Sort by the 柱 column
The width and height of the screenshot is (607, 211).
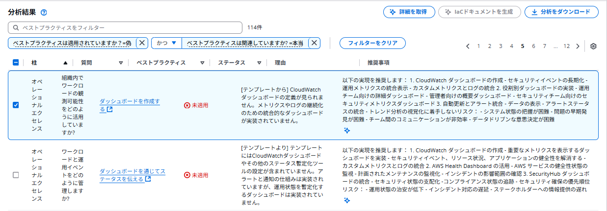click(x=65, y=63)
